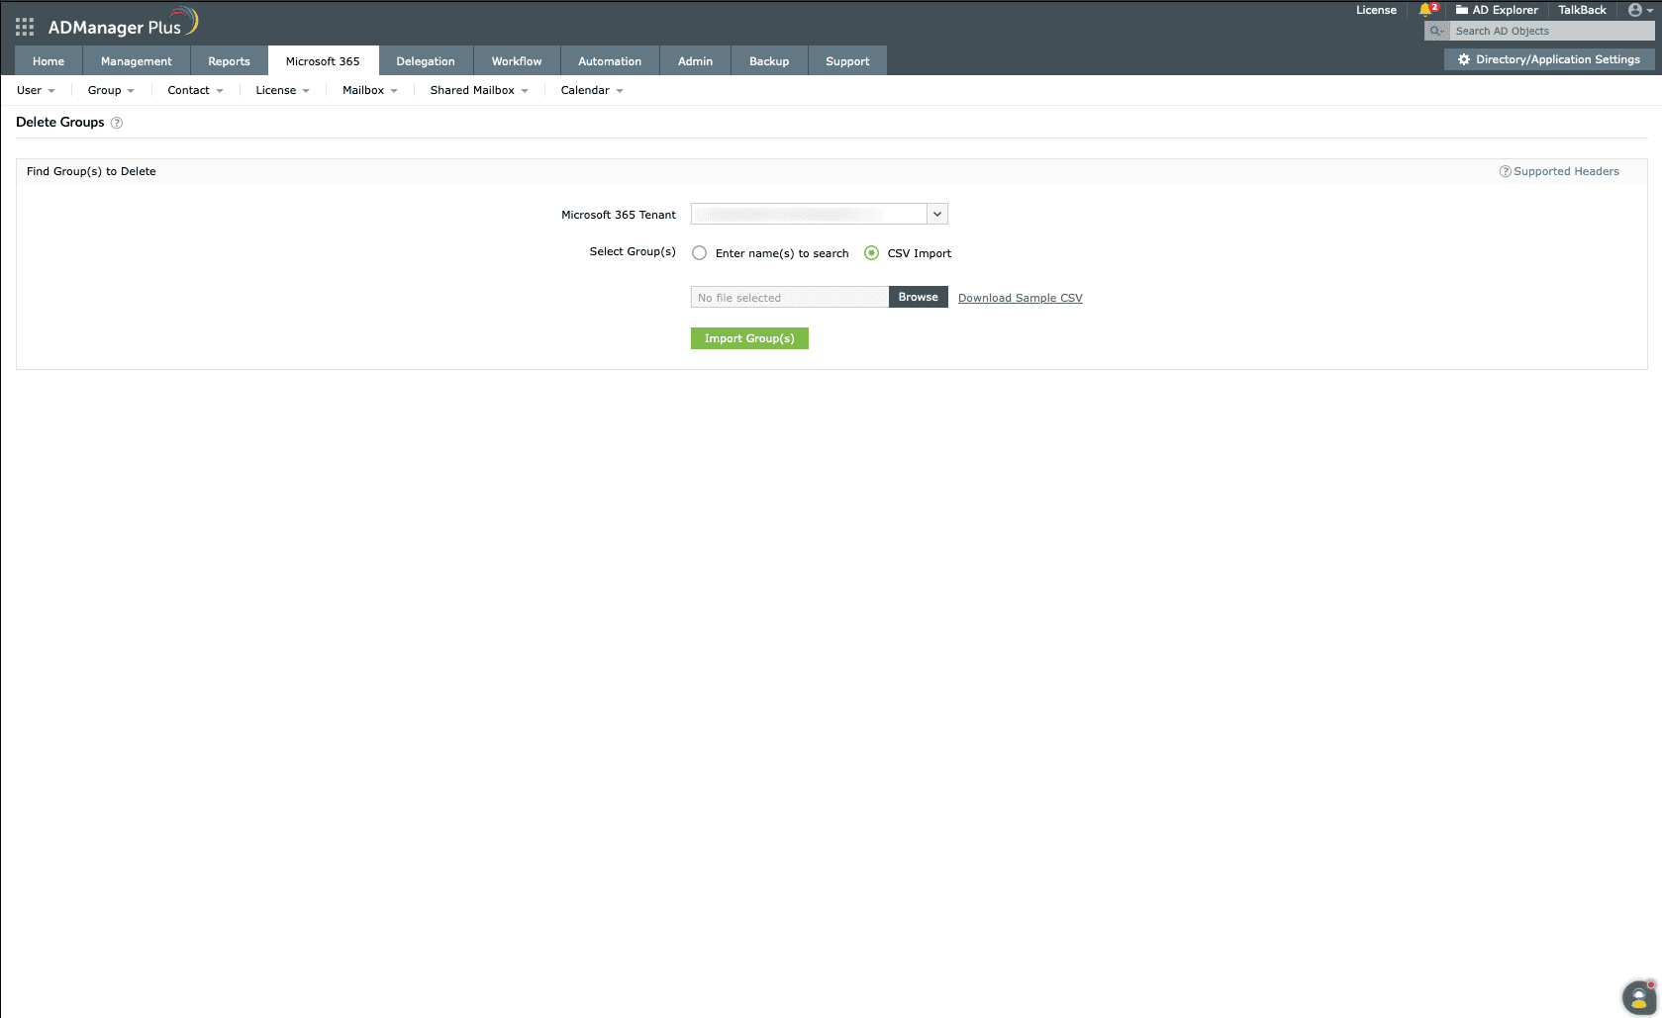1662x1018 pixels.
Task: Click the TalkBack link
Action: click(1582, 10)
